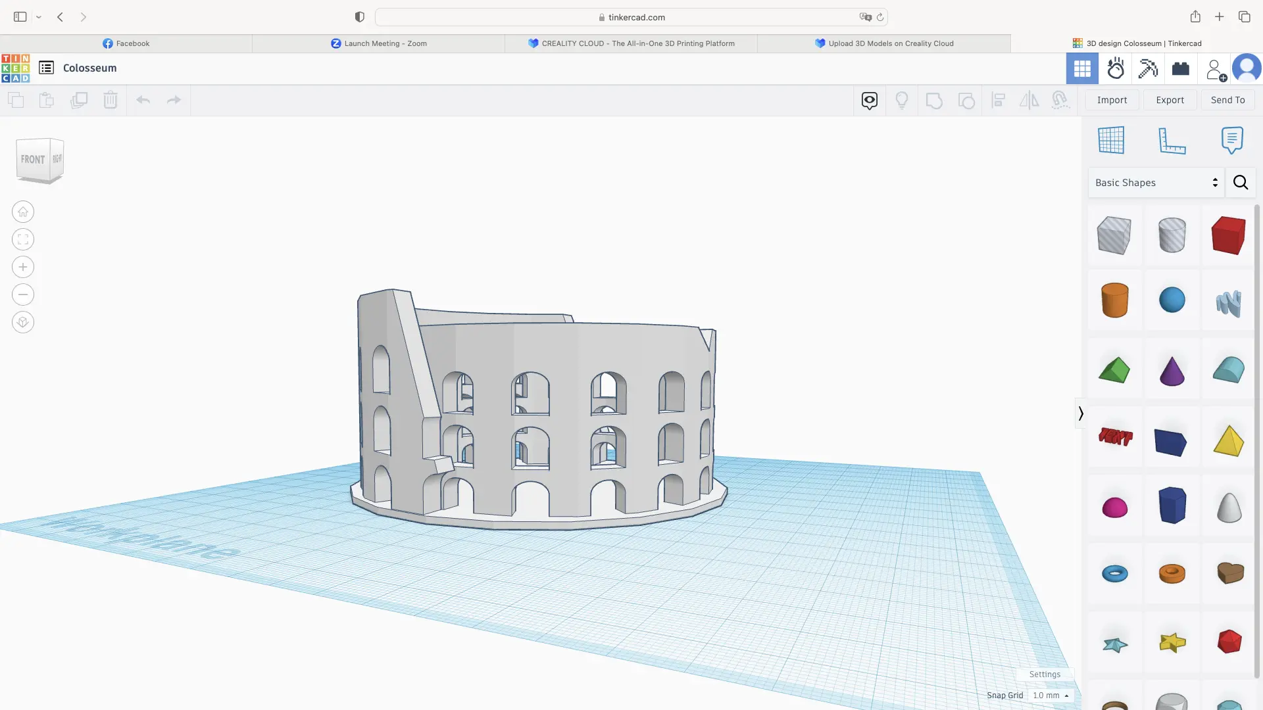Click the shapes search magnifier

(x=1241, y=183)
